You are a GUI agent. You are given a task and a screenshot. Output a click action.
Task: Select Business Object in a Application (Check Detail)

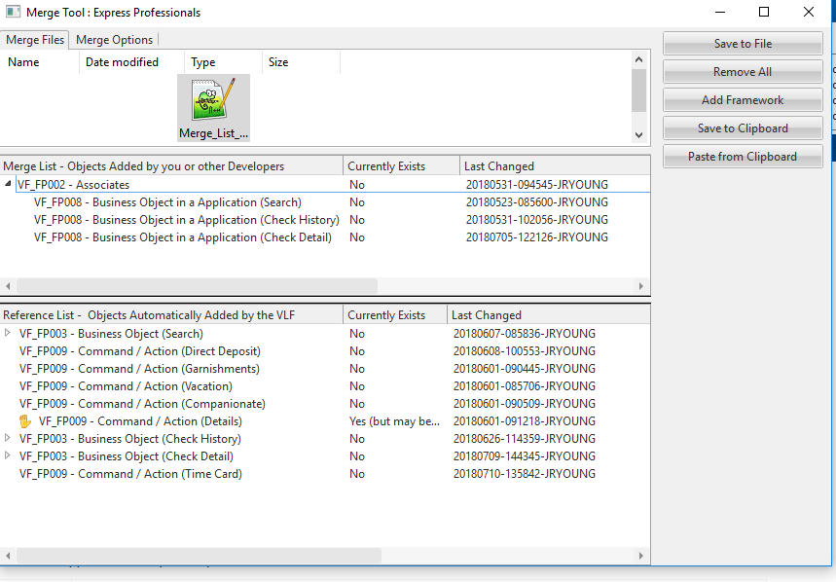pos(182,237)
